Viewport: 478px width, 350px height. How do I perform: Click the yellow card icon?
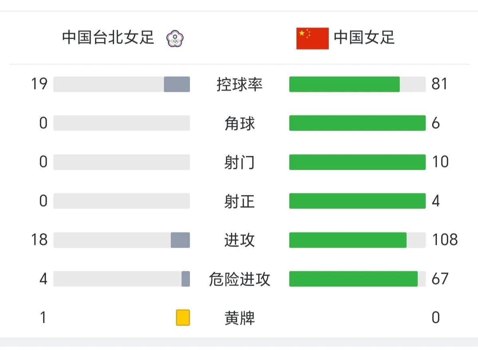[183, 317]
